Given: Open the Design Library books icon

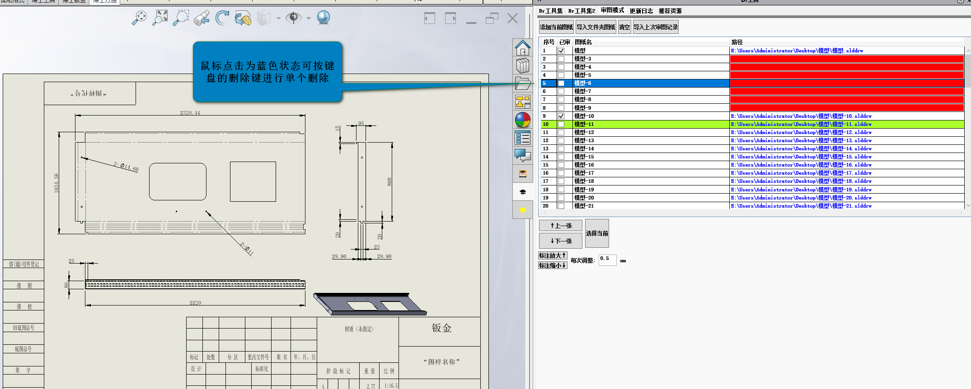Looking at the screenshot, I should [522, 66].
